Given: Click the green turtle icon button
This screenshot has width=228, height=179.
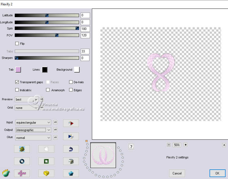Looking at the screenshot, I should click(x=22, y=149).
